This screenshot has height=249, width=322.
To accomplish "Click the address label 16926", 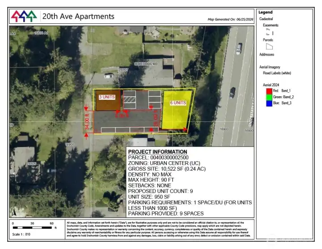I will [x=32, y=163].
